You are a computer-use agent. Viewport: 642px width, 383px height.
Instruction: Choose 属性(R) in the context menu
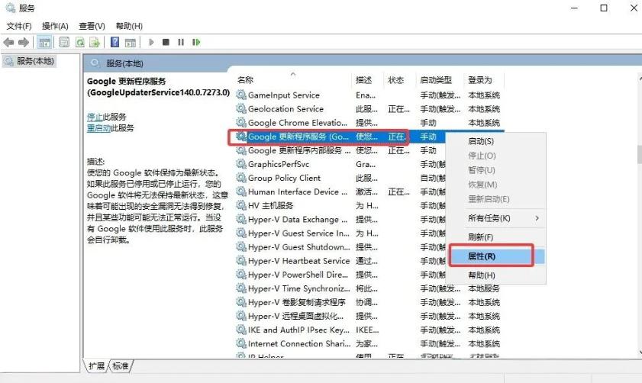(x=482, y=256)
